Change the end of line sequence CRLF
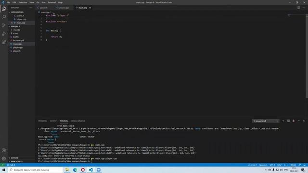This screenshot has width=308, height=173. pos(279,165)
